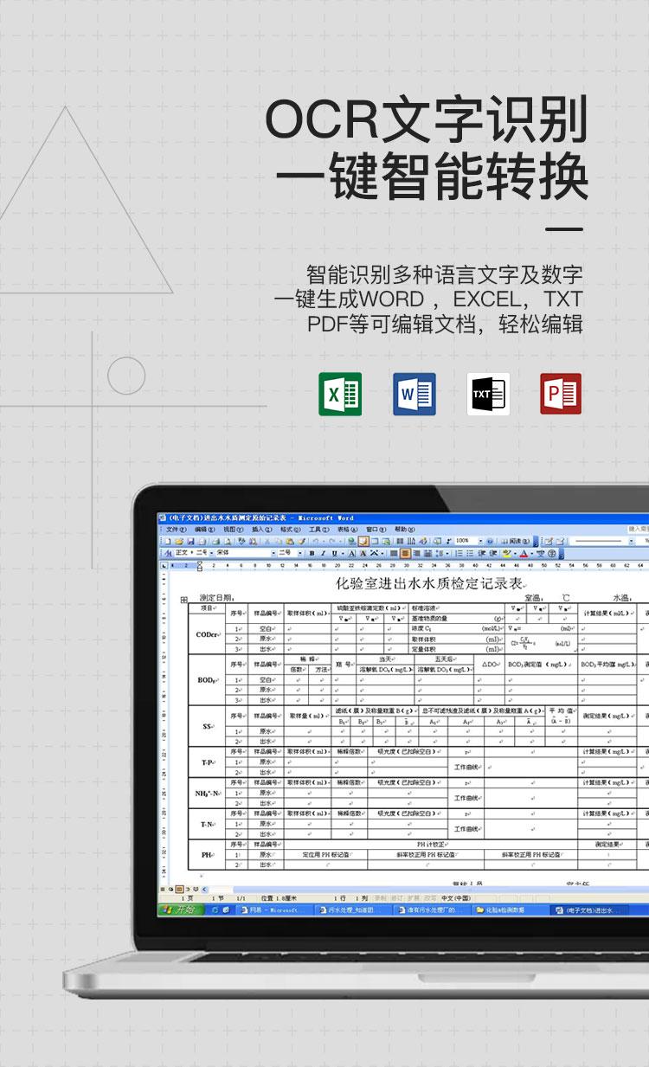
Task: Click the Insert Hyperlink globe icon
Action: [x=351, y=541]
